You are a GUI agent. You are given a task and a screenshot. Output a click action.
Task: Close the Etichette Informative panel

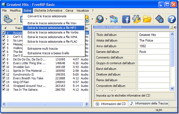(x=175, y=27)
